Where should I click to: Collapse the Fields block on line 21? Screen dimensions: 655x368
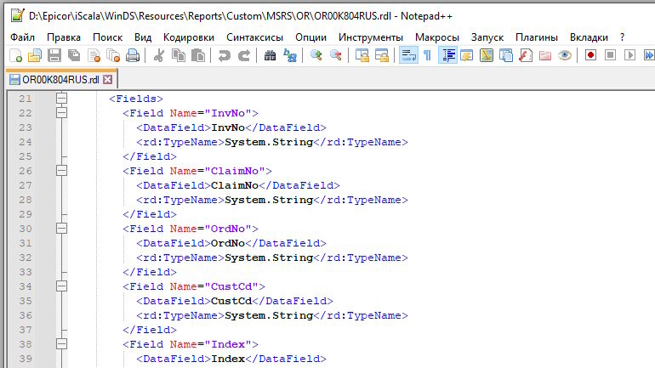(61, 99)
